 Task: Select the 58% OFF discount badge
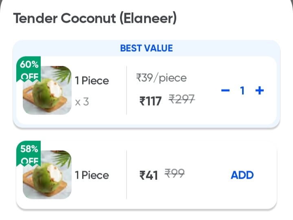pyautogui.click(x=28, y=153)
